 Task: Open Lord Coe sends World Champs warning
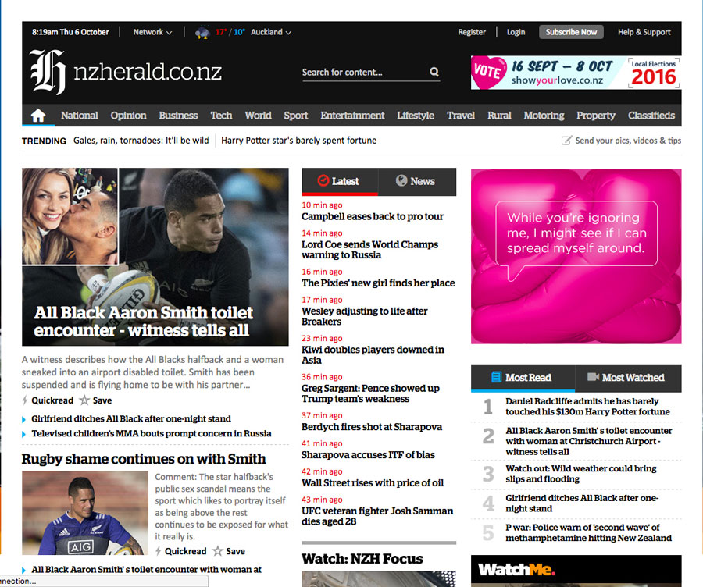point(370,250)
